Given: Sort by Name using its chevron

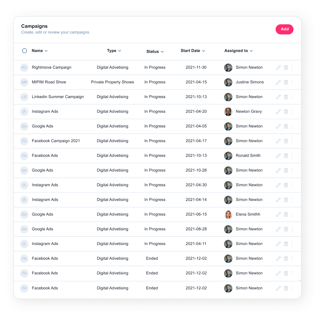Looking at the screenshot, I should (46, 51).
